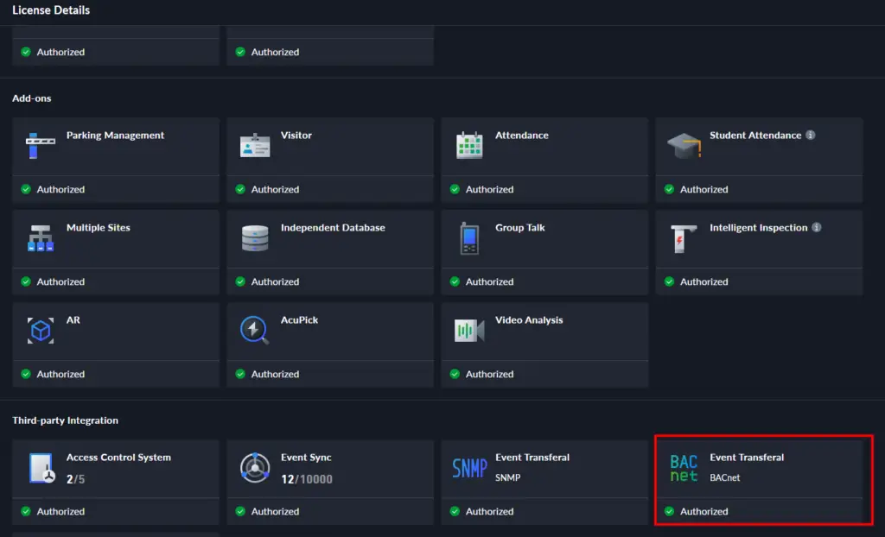This screenshot has width=885, height=537.
Task: Select the BACnet logo icon
Action: point(683,466)
